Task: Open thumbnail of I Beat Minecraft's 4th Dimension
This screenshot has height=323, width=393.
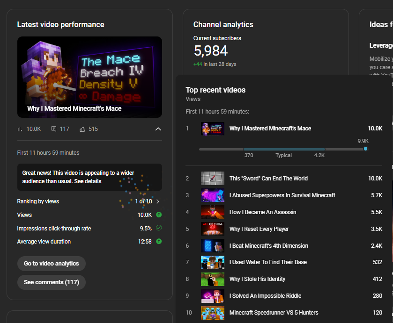Action: coord(213,245)
